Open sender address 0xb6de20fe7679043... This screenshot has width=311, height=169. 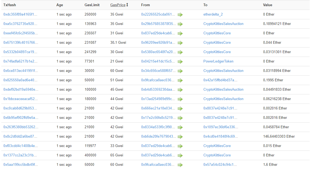pos(158,137)
